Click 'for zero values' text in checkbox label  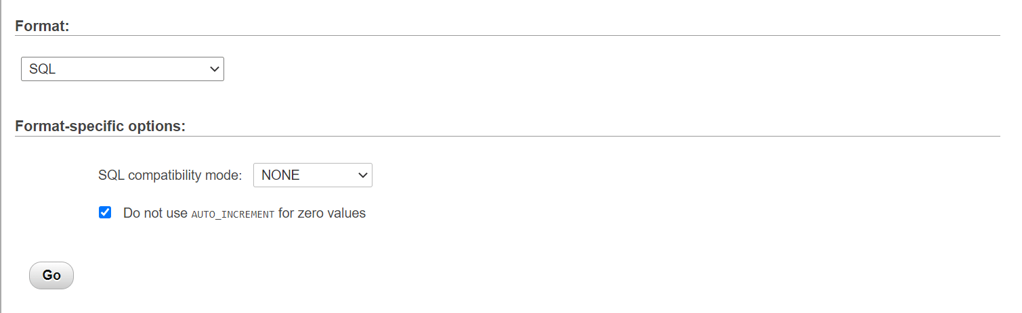(322, 213)
